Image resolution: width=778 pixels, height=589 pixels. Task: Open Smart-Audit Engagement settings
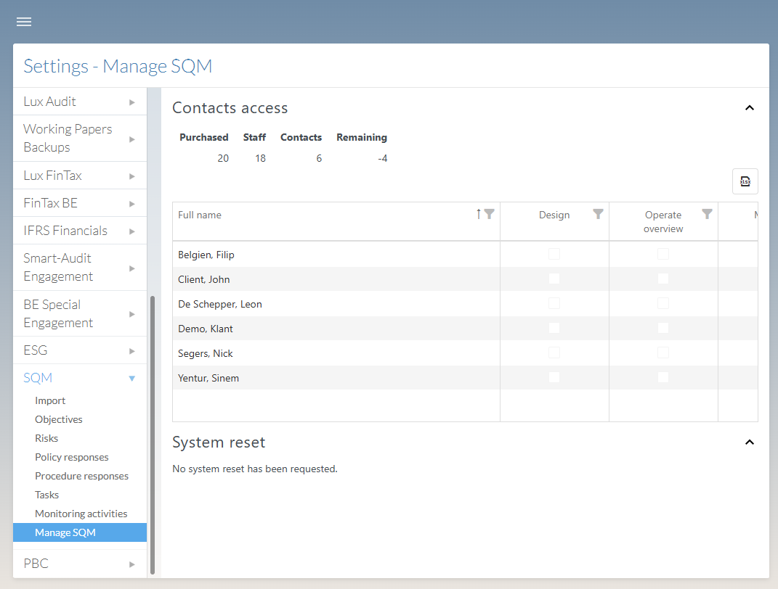pos(58,268)
